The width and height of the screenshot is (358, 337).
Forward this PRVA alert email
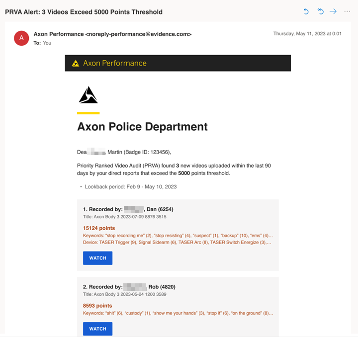[x=333, y=11]
